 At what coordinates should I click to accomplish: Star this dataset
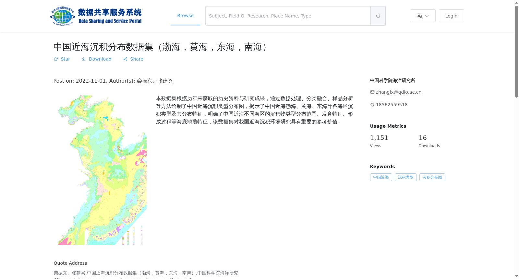pyautogui.click(x=62, y=59)
